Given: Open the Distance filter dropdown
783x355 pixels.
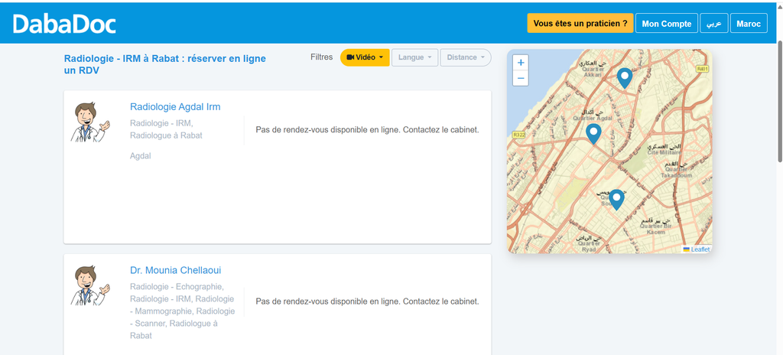Looking at the screenshot, I should [x=466, y=57].
